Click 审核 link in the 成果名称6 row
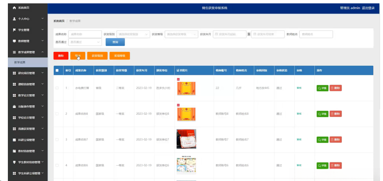This screenshot has width=383, height=181. click(299, 165)
